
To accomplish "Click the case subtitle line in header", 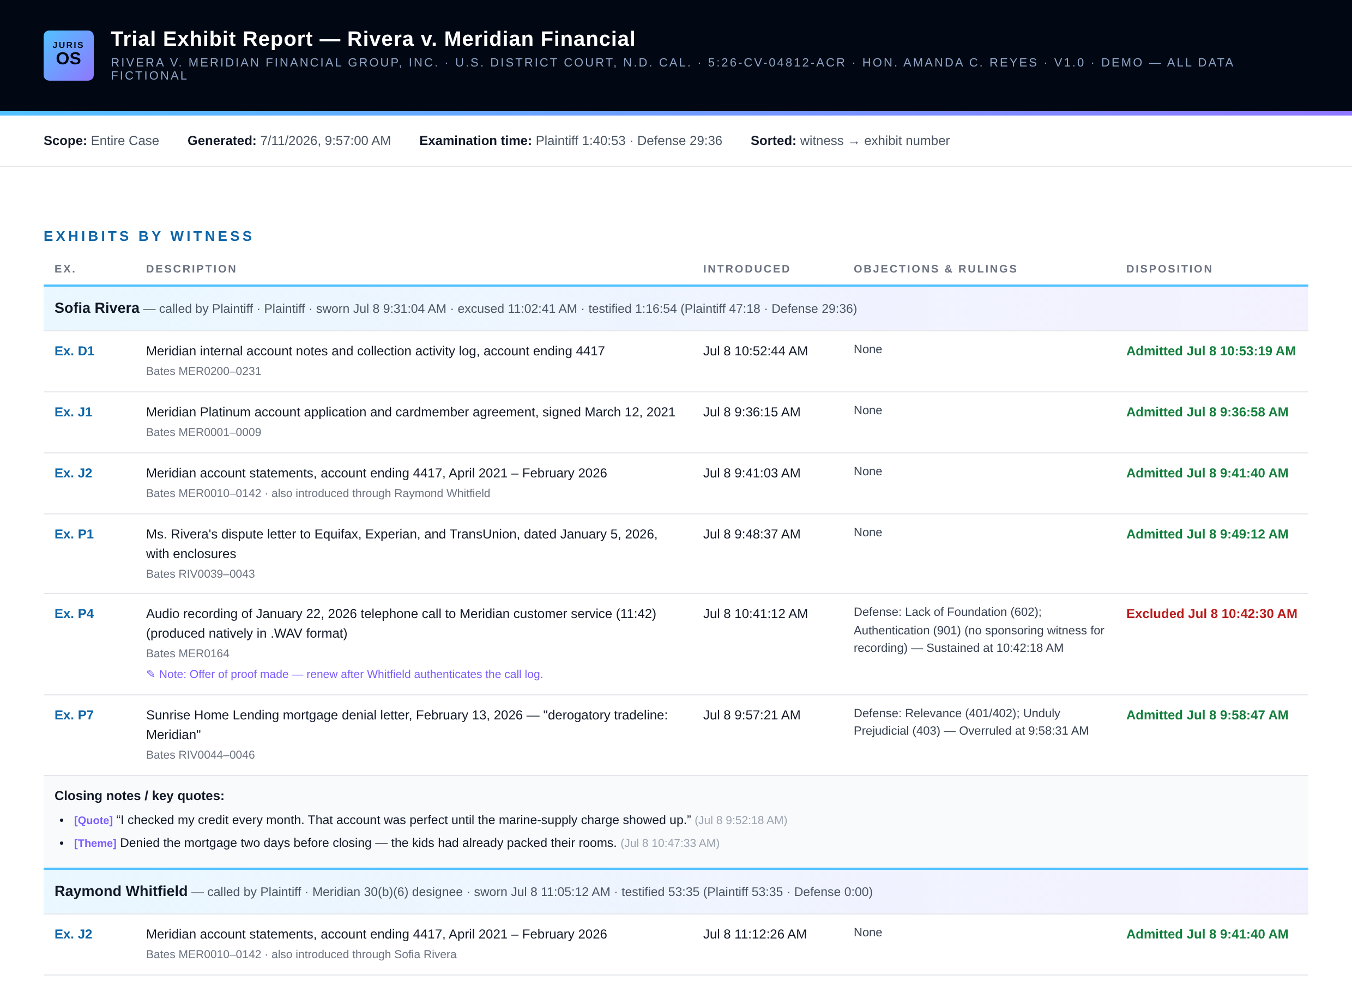I will coord(672,69).
